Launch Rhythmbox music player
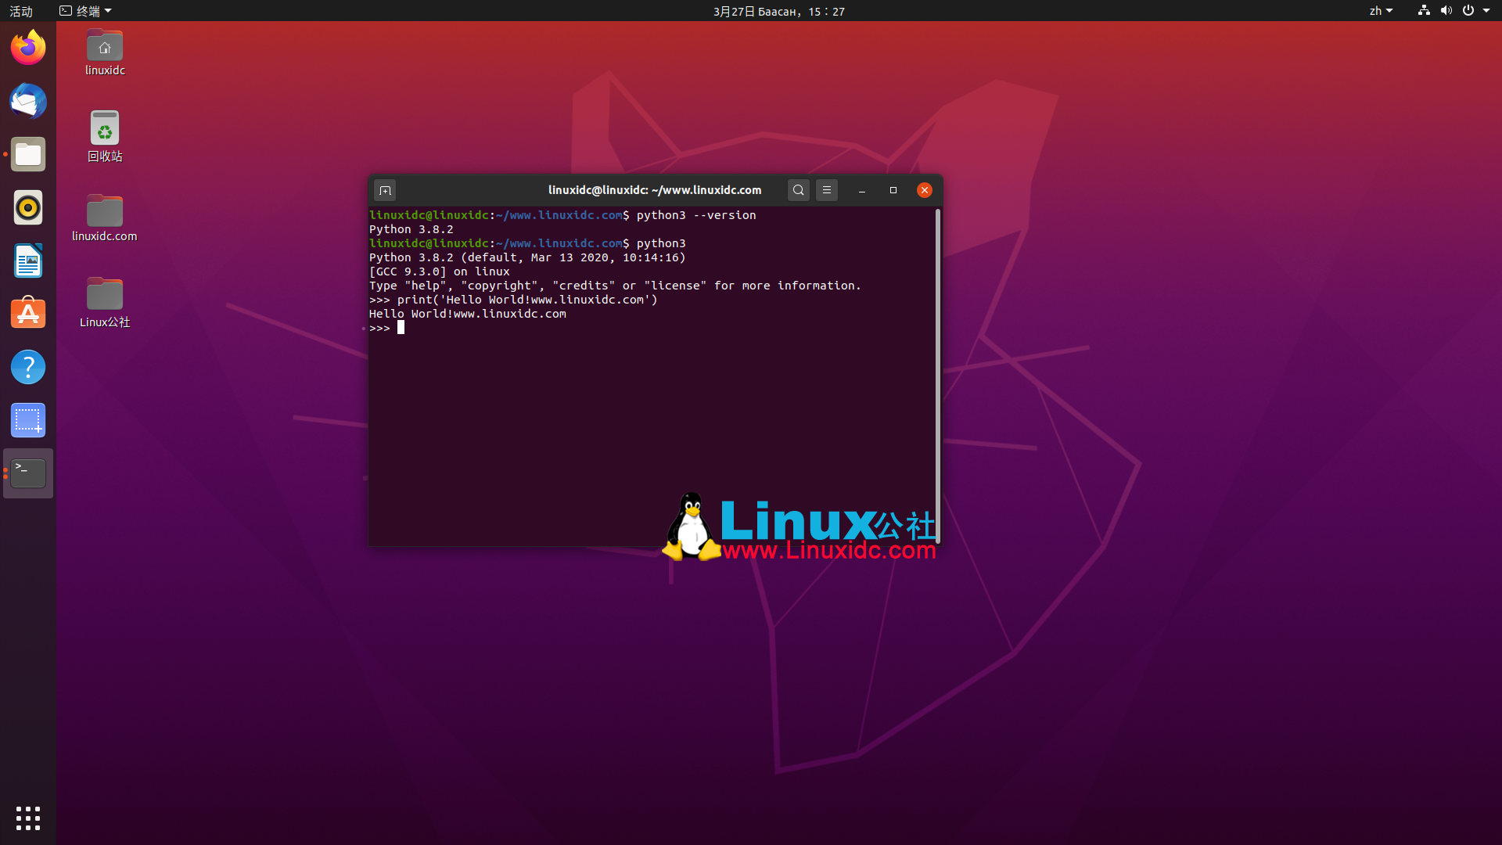The height and width of the screenshot is (845, 1502). pyautogui.click(x=27, y=207)
